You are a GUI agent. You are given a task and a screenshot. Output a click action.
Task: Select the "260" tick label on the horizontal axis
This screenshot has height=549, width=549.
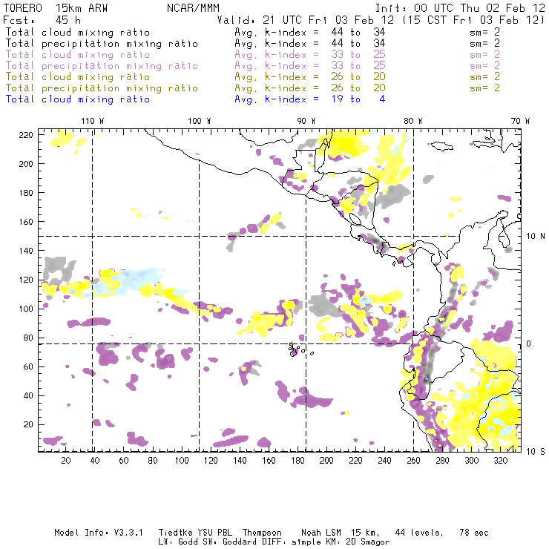pyautogui.click(x=413, y=461)
